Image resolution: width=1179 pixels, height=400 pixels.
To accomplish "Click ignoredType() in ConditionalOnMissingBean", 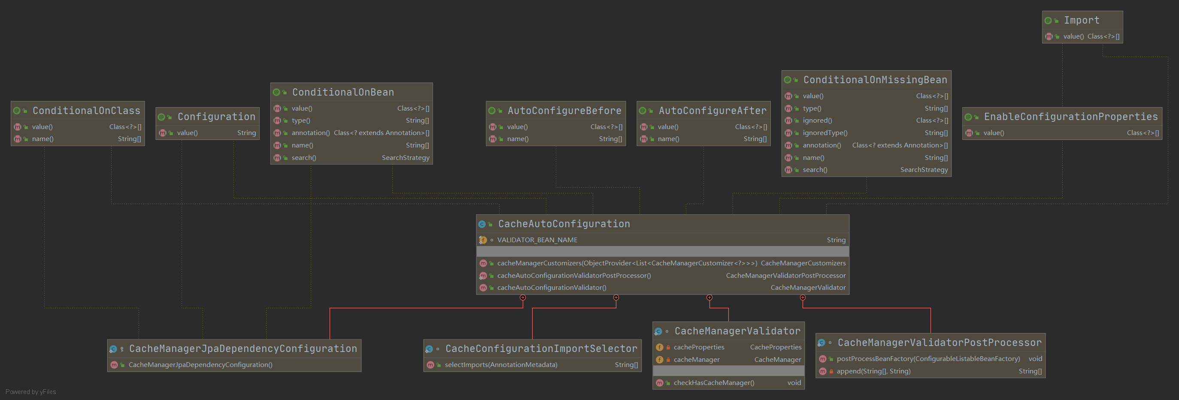I will 825,133.
